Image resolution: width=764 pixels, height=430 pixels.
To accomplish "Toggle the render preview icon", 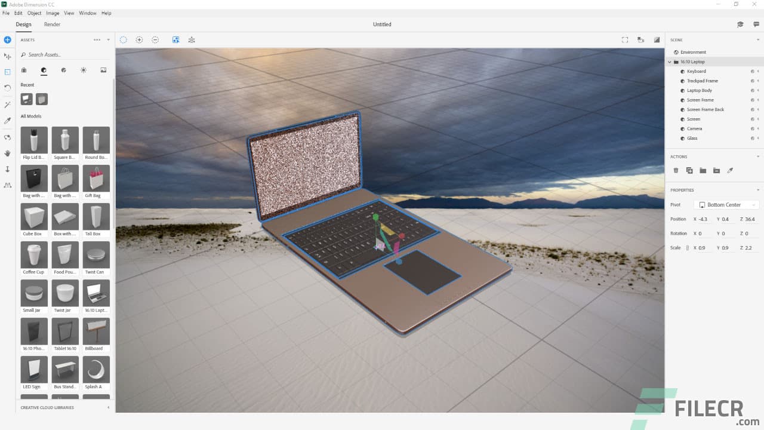I will [x=175, y=39].
